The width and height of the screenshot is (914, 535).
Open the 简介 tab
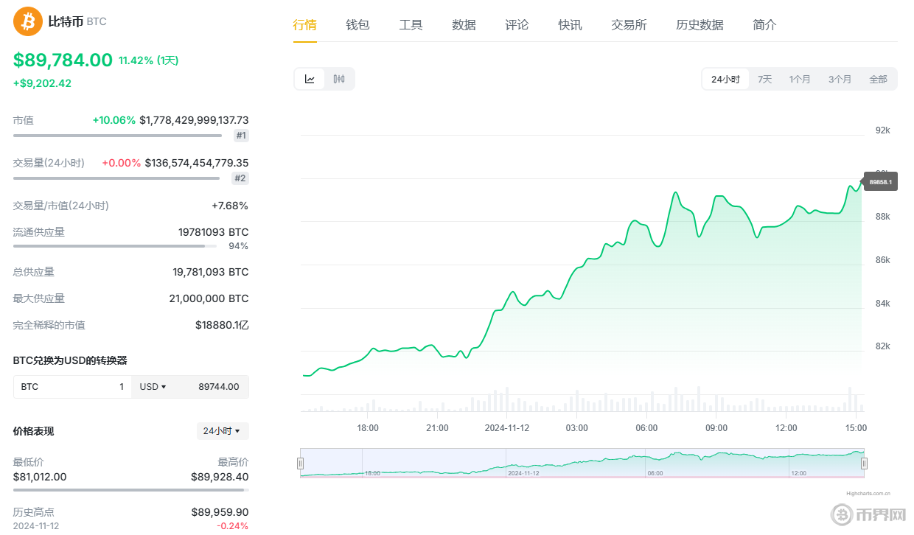coord(764,24)
